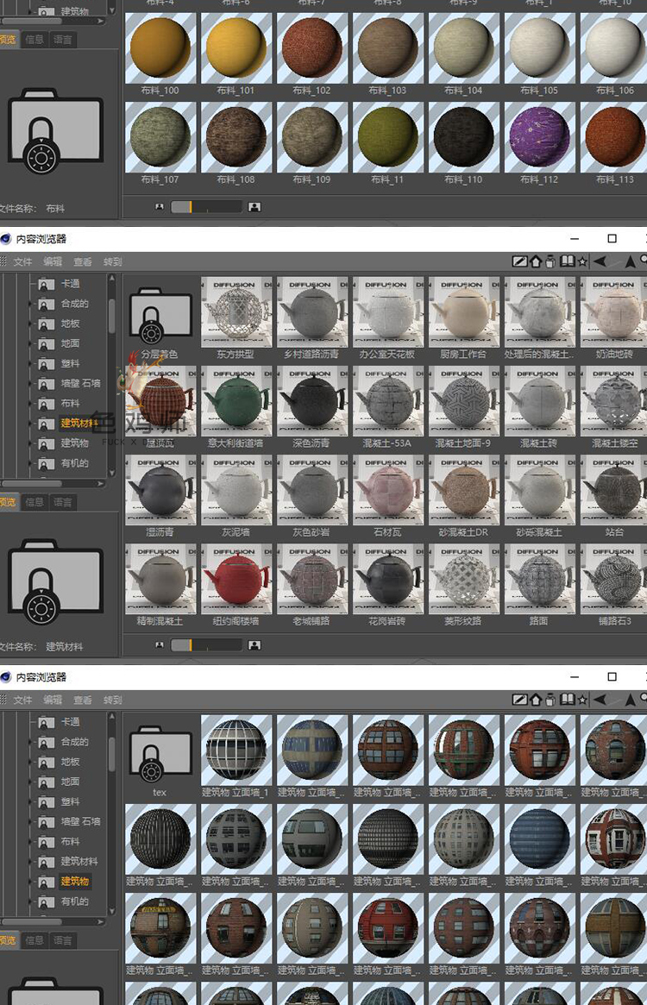Expand the 建筑物 folder in 建筑物 window tree
Viewport: 647px width, 1005px height.
click(30, 882)
